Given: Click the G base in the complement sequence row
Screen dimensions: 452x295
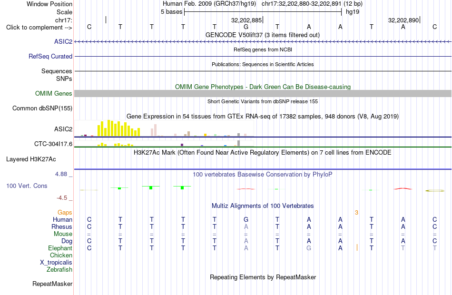Looking at the screenshot, I should (246, 27).
